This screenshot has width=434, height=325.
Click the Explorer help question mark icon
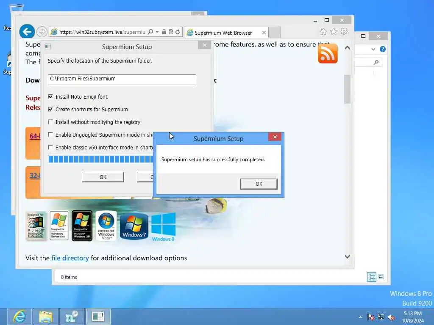(383, 49)
